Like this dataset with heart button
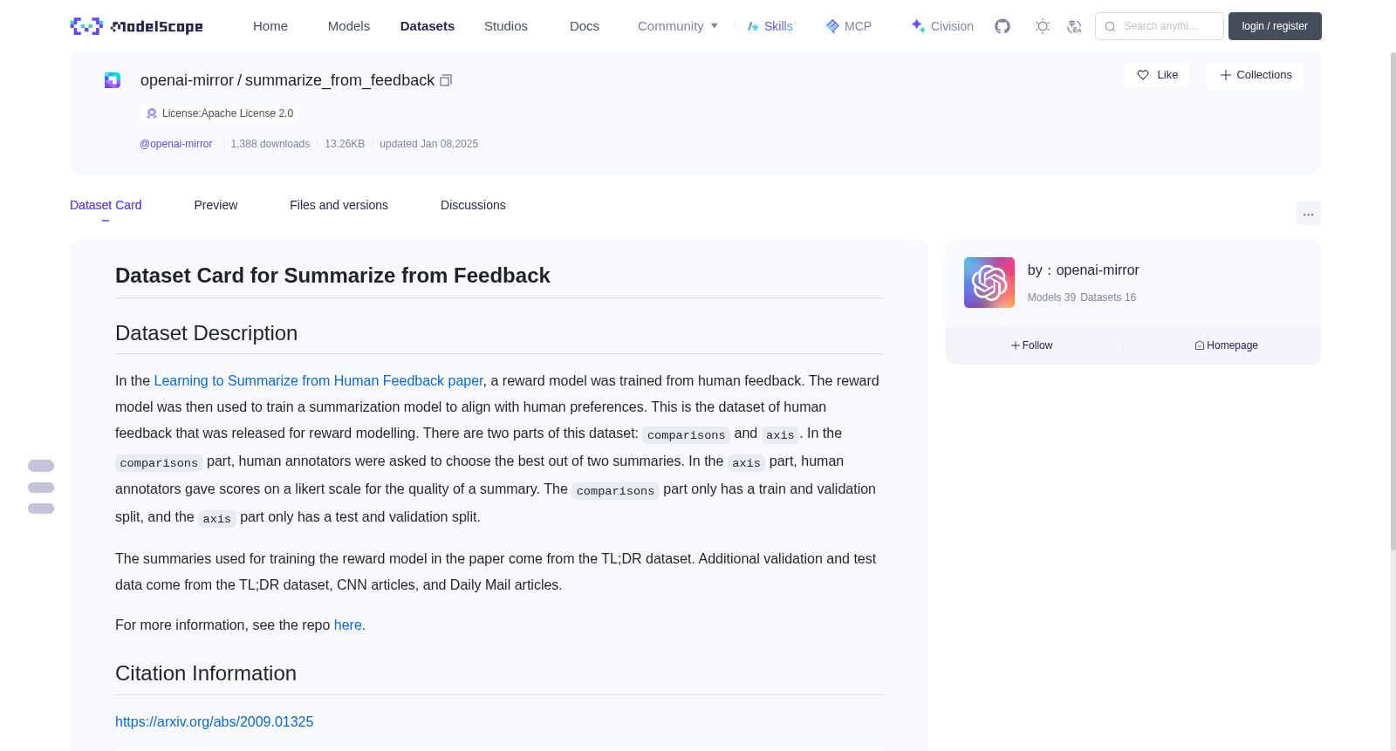1396x751 pixels. [1156, 75]
